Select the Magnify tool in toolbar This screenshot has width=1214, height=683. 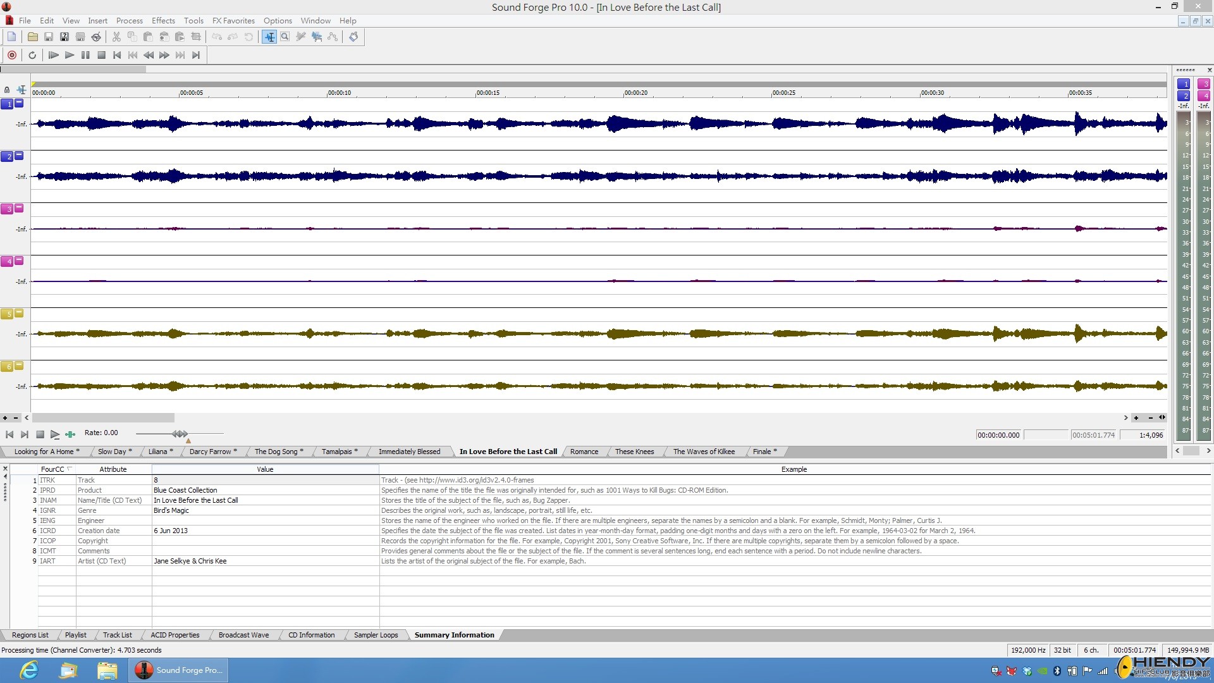(x=285, y=37)
